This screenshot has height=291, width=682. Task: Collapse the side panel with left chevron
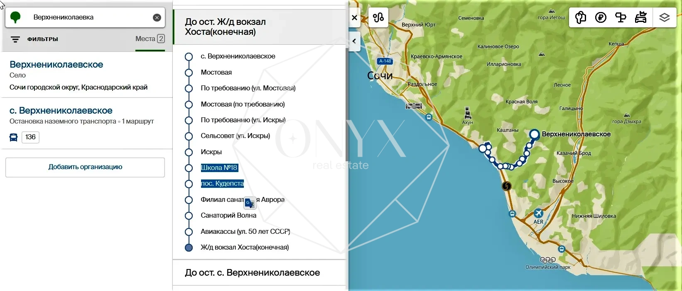coord(354,41)
